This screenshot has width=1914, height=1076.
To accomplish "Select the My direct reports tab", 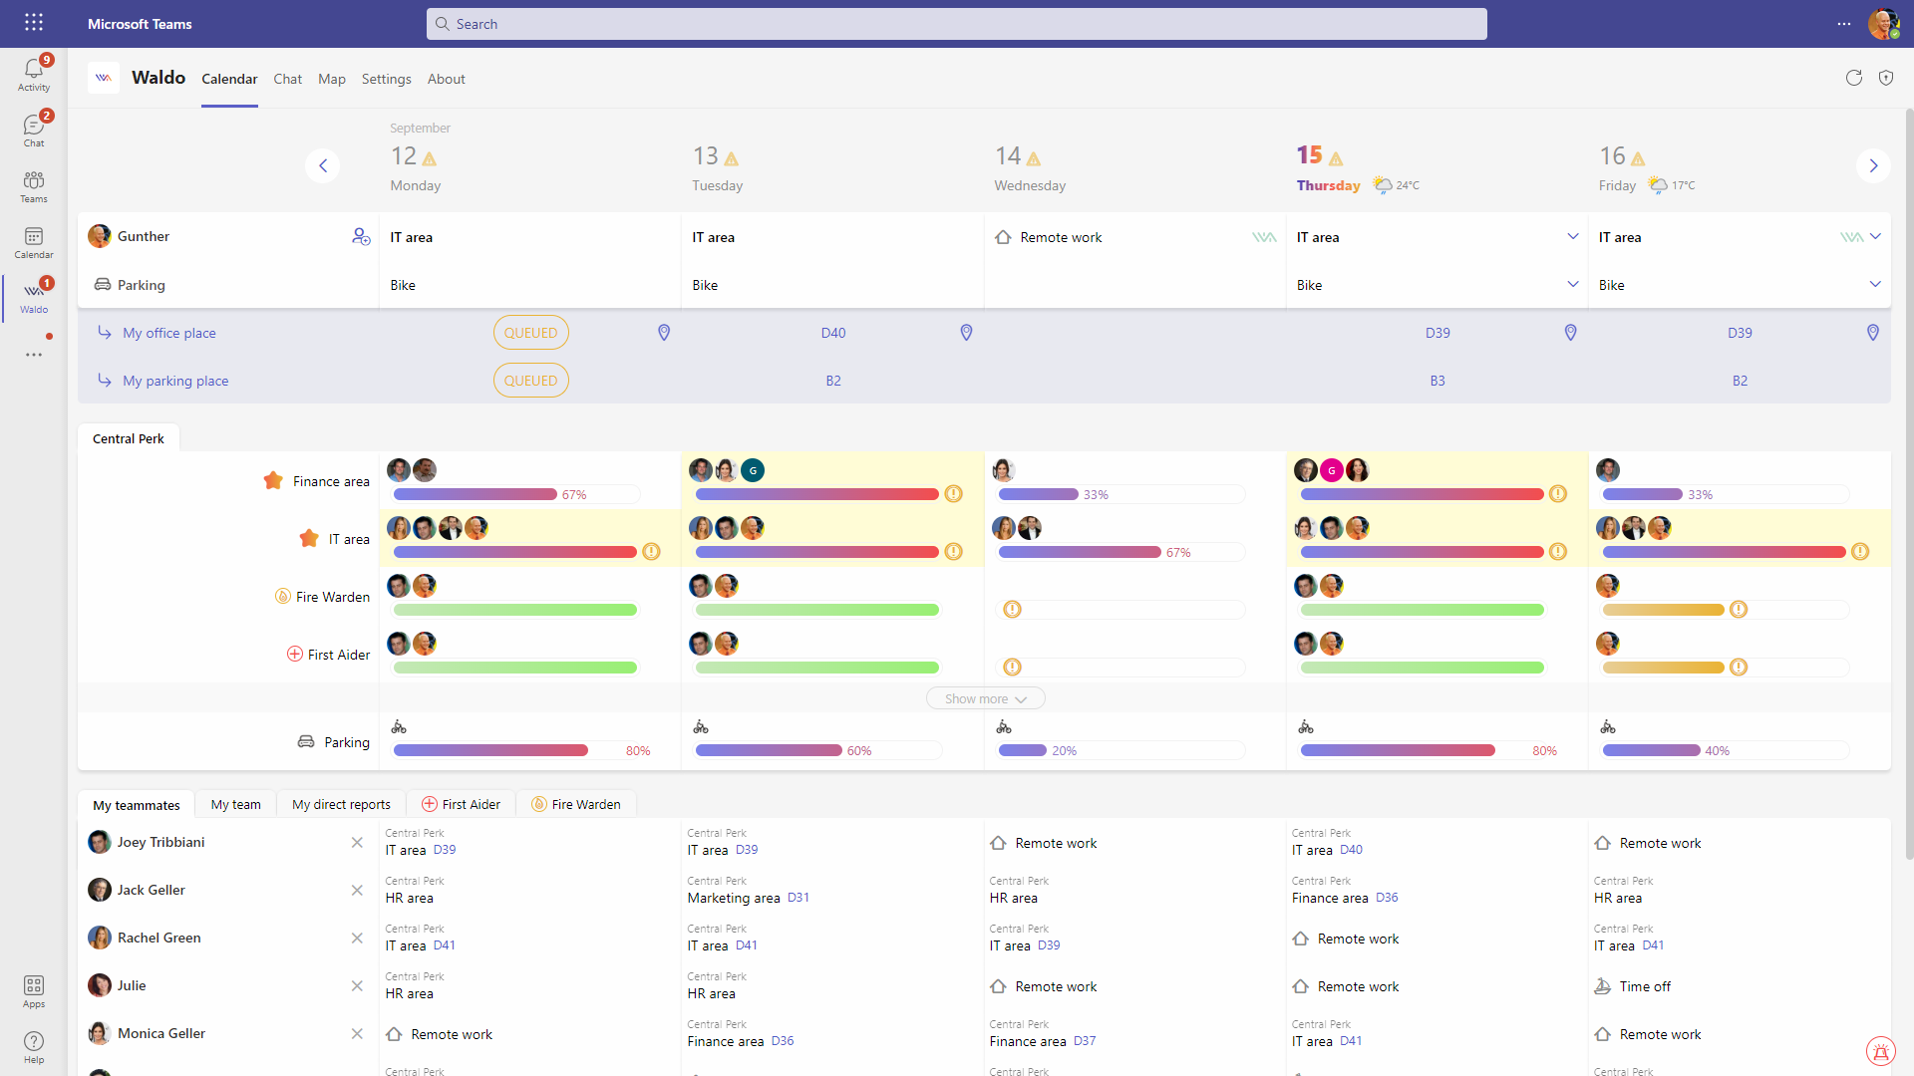I will pos(341,804).
